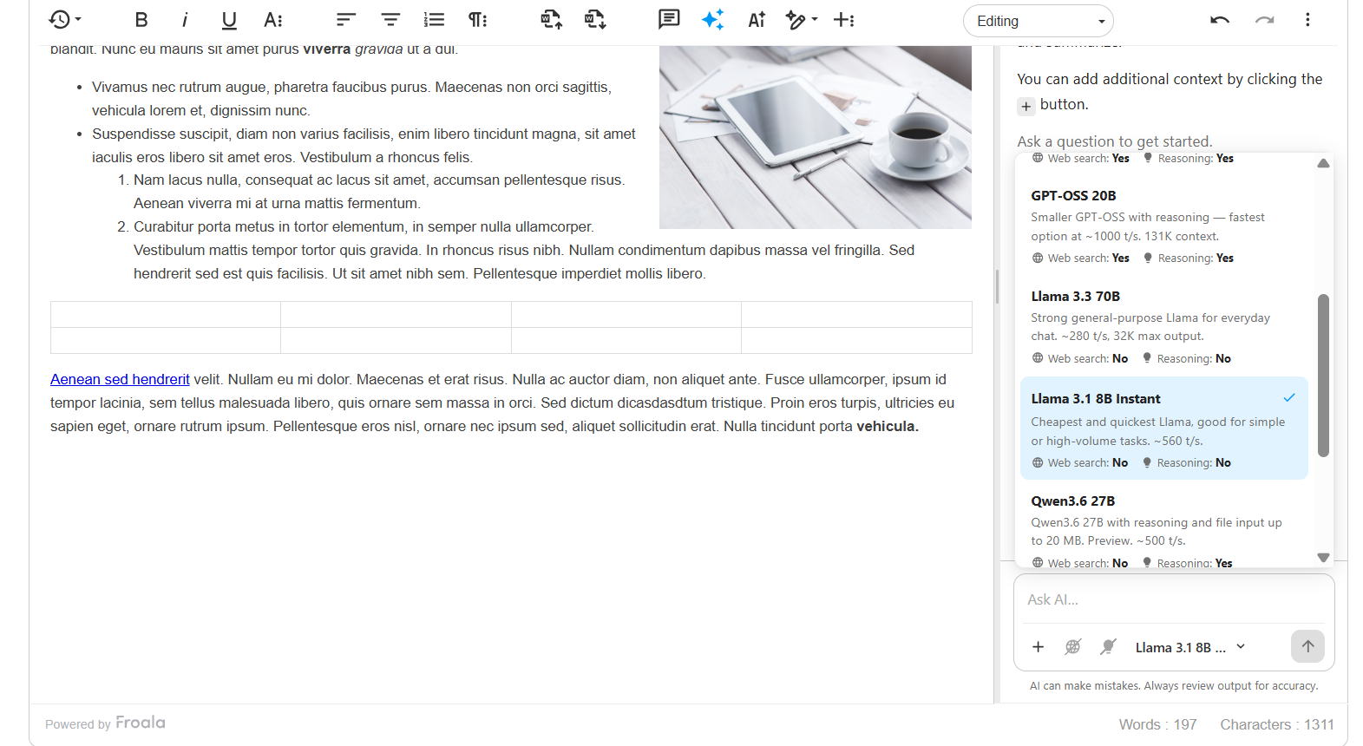Click the Ask AI input field
1363x746 pixels.
tap(1173, 599)
